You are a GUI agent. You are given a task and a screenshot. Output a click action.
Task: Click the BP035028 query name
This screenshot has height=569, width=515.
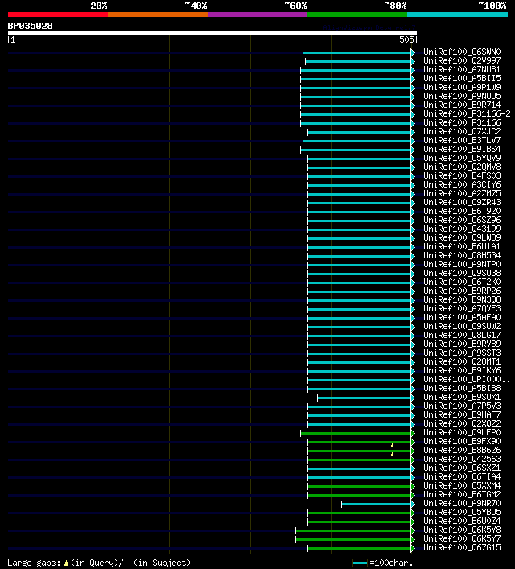(30, 26)
